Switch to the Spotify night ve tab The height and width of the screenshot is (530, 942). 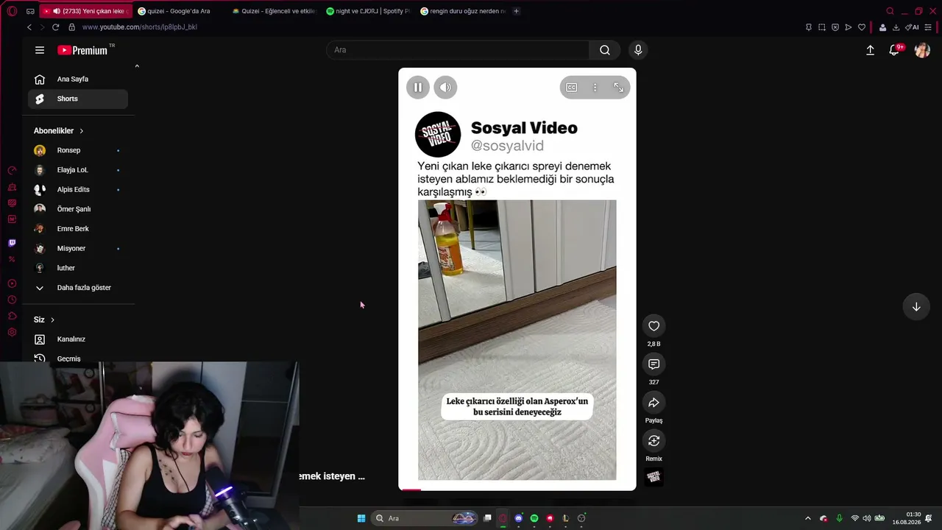point(368,11)
